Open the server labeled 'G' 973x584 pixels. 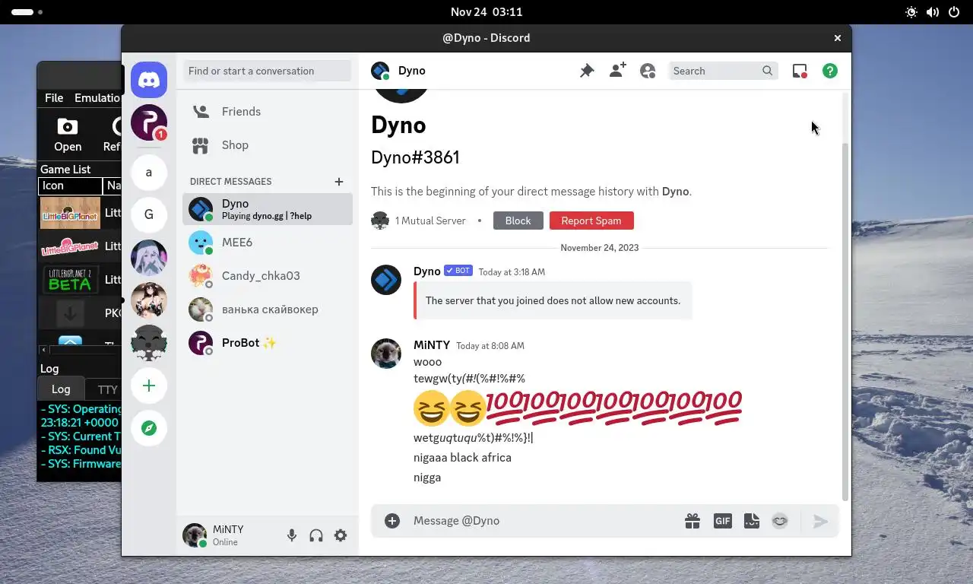pos(149,215)
